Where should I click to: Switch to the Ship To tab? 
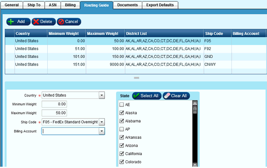pyautogui.click(x=34, y=5)
